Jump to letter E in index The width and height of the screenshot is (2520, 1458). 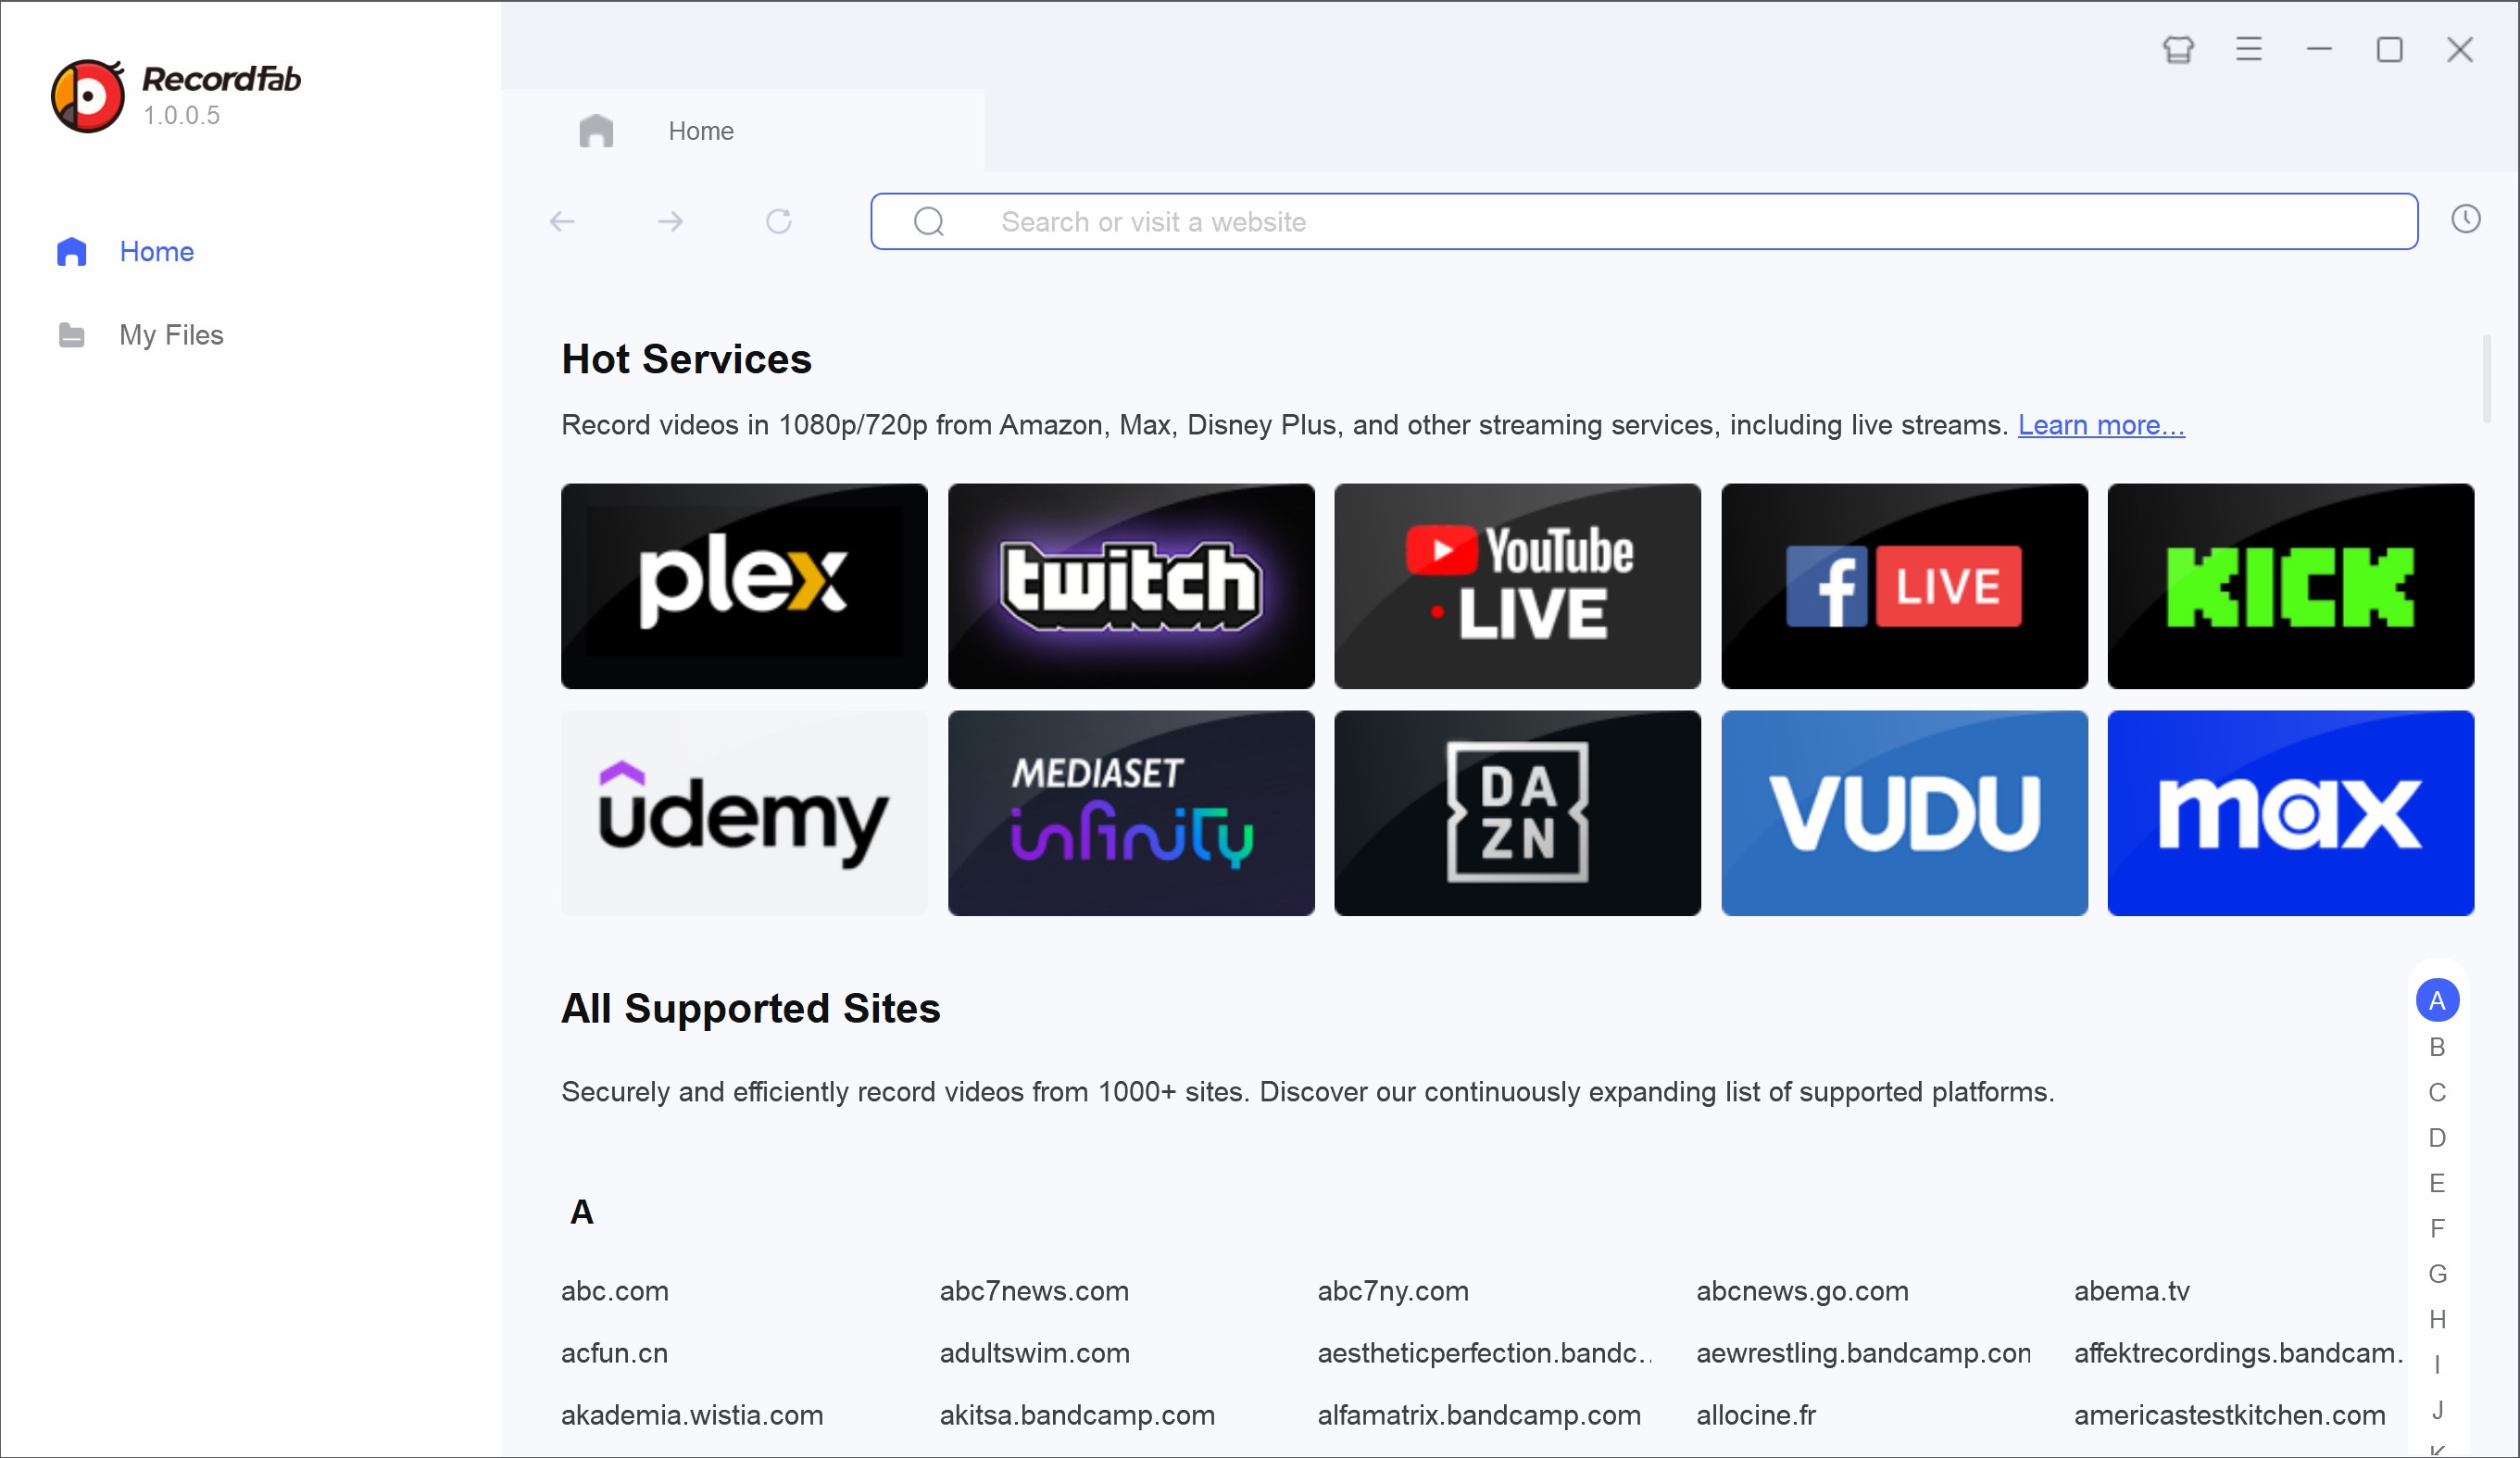coord(2437,1183)
